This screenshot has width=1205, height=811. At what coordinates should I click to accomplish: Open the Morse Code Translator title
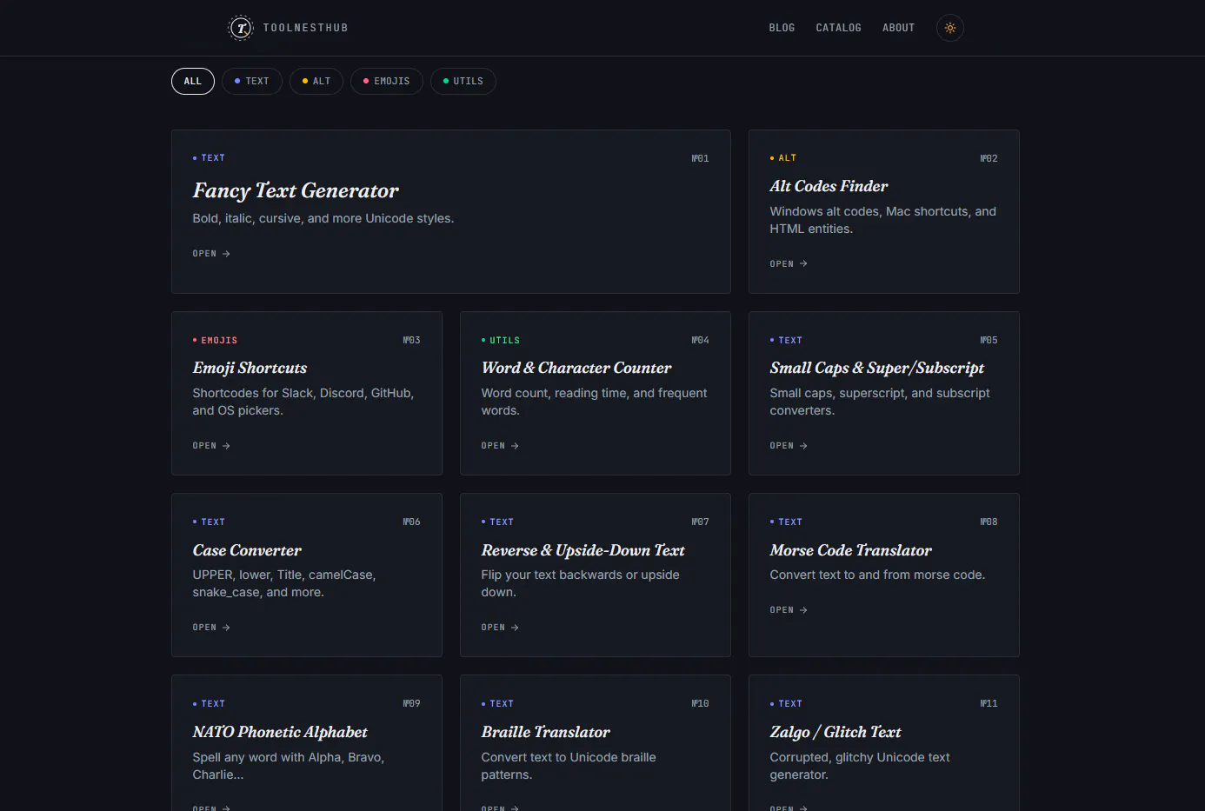(x=850, y=550)
